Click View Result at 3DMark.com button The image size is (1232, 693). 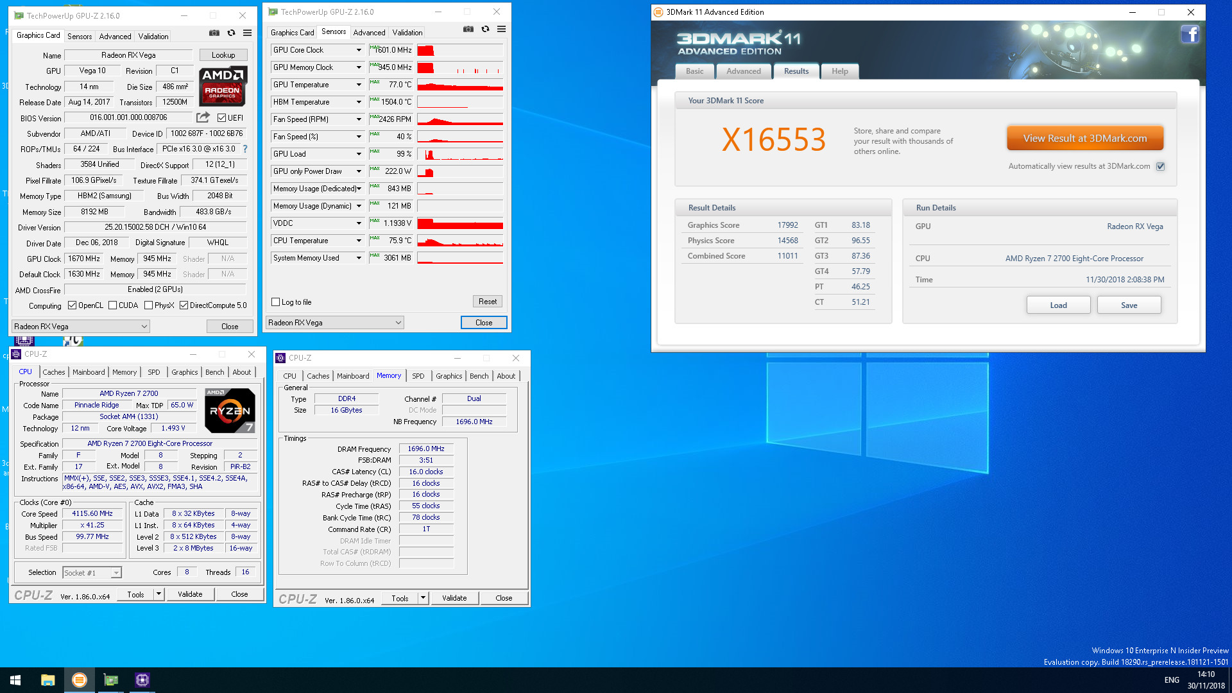[x=1085, y=139]
